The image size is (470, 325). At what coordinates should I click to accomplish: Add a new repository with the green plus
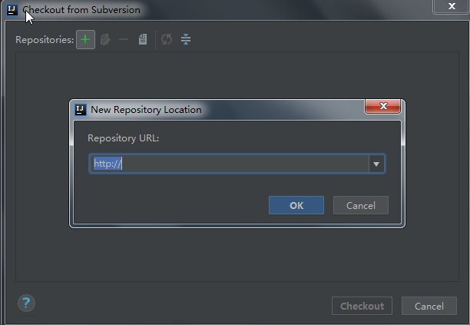pos(85,40)
